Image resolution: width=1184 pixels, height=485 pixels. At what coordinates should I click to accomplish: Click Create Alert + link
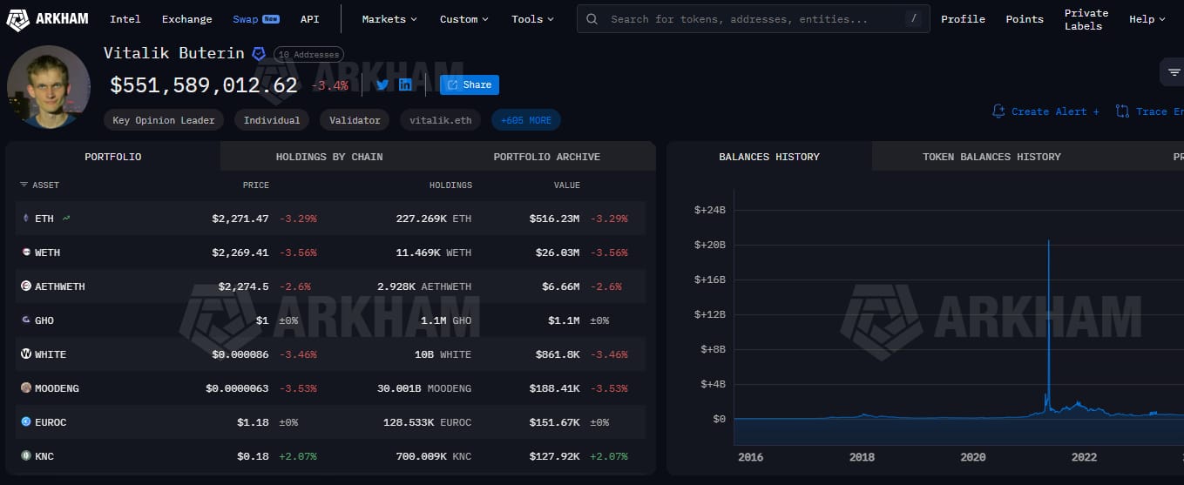pos(1045,111)
